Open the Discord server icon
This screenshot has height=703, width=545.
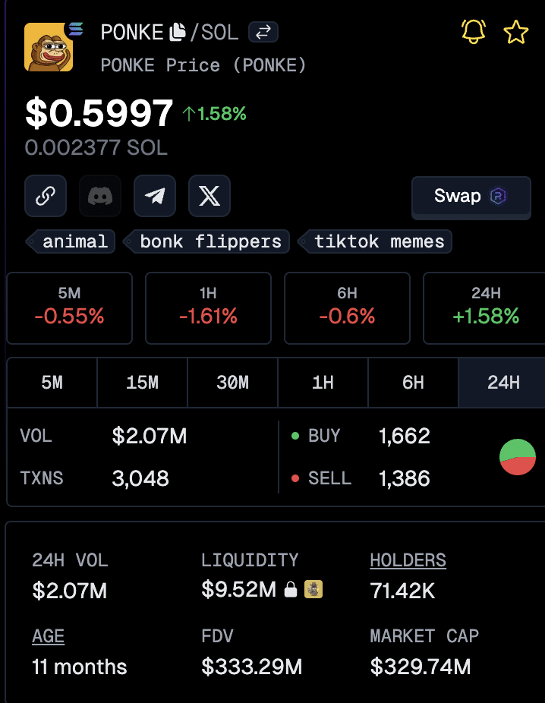point(100,196)
